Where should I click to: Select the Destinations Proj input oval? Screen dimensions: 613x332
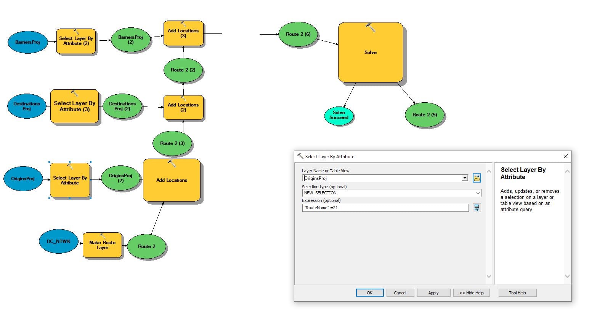(27, 106)
